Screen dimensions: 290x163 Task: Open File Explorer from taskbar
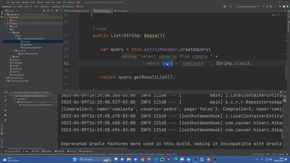(129, 159)
